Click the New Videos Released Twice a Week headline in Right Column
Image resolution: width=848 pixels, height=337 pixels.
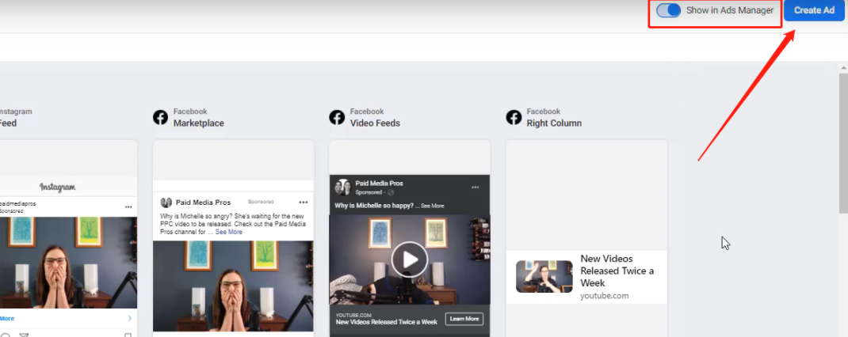point(617,271)
